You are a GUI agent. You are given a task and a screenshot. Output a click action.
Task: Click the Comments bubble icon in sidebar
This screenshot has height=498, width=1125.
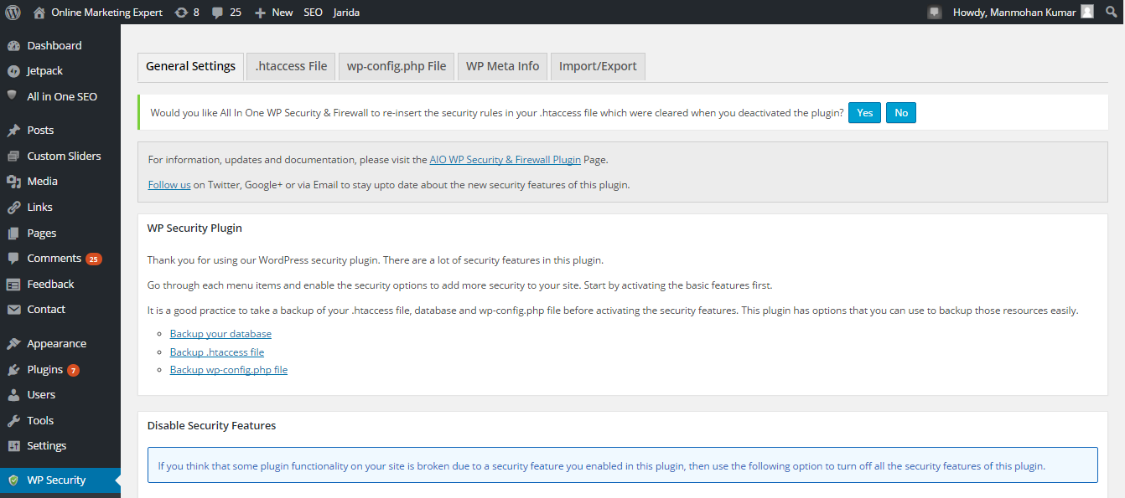pos(13,259)
